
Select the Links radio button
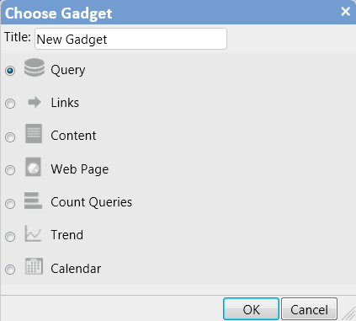(x=10, y=104)
